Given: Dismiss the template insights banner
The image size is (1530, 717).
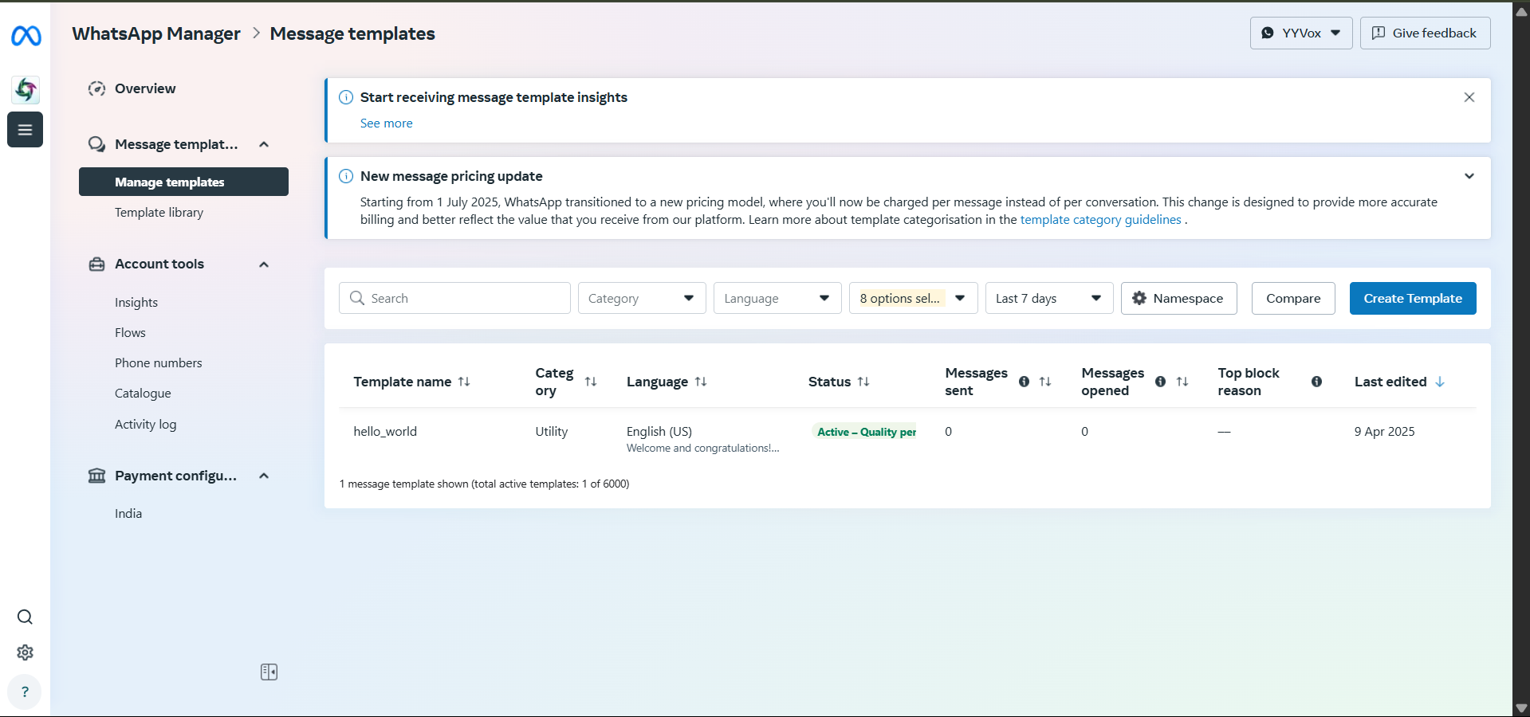Looking at the screenshot, I should tap(1469, 97).
